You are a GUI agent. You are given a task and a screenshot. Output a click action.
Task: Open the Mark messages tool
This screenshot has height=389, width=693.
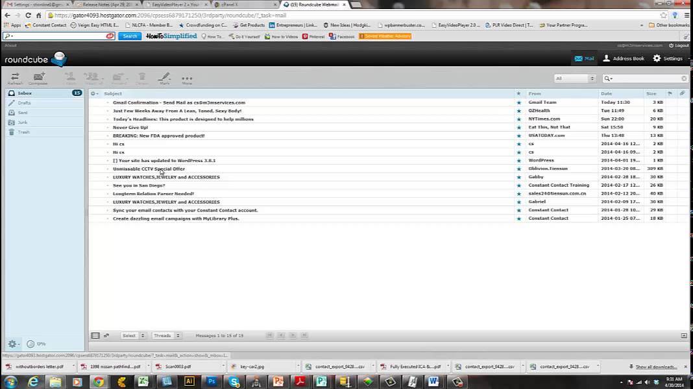pyautogui.click(x=164, y=78)
